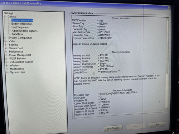Open Advanced Boot Options
The width and height of the screenshot is (179, 134).
pos(25,31)
